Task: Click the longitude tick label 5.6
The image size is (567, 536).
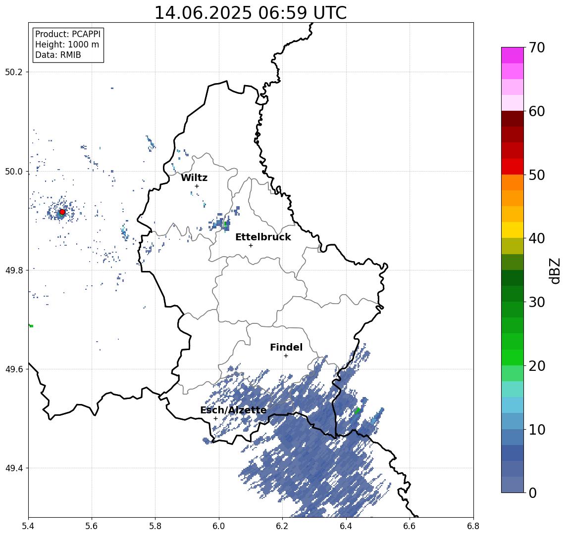Action: click(x=92, y=526)
